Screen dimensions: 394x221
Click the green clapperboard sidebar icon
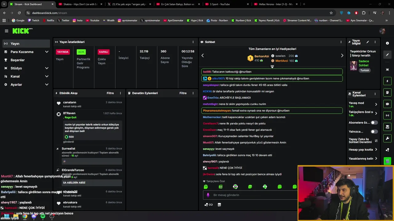pyautogui.click(x=388, y=161)
